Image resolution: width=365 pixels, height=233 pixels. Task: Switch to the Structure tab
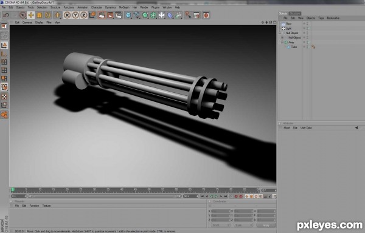tap(294, 13)
